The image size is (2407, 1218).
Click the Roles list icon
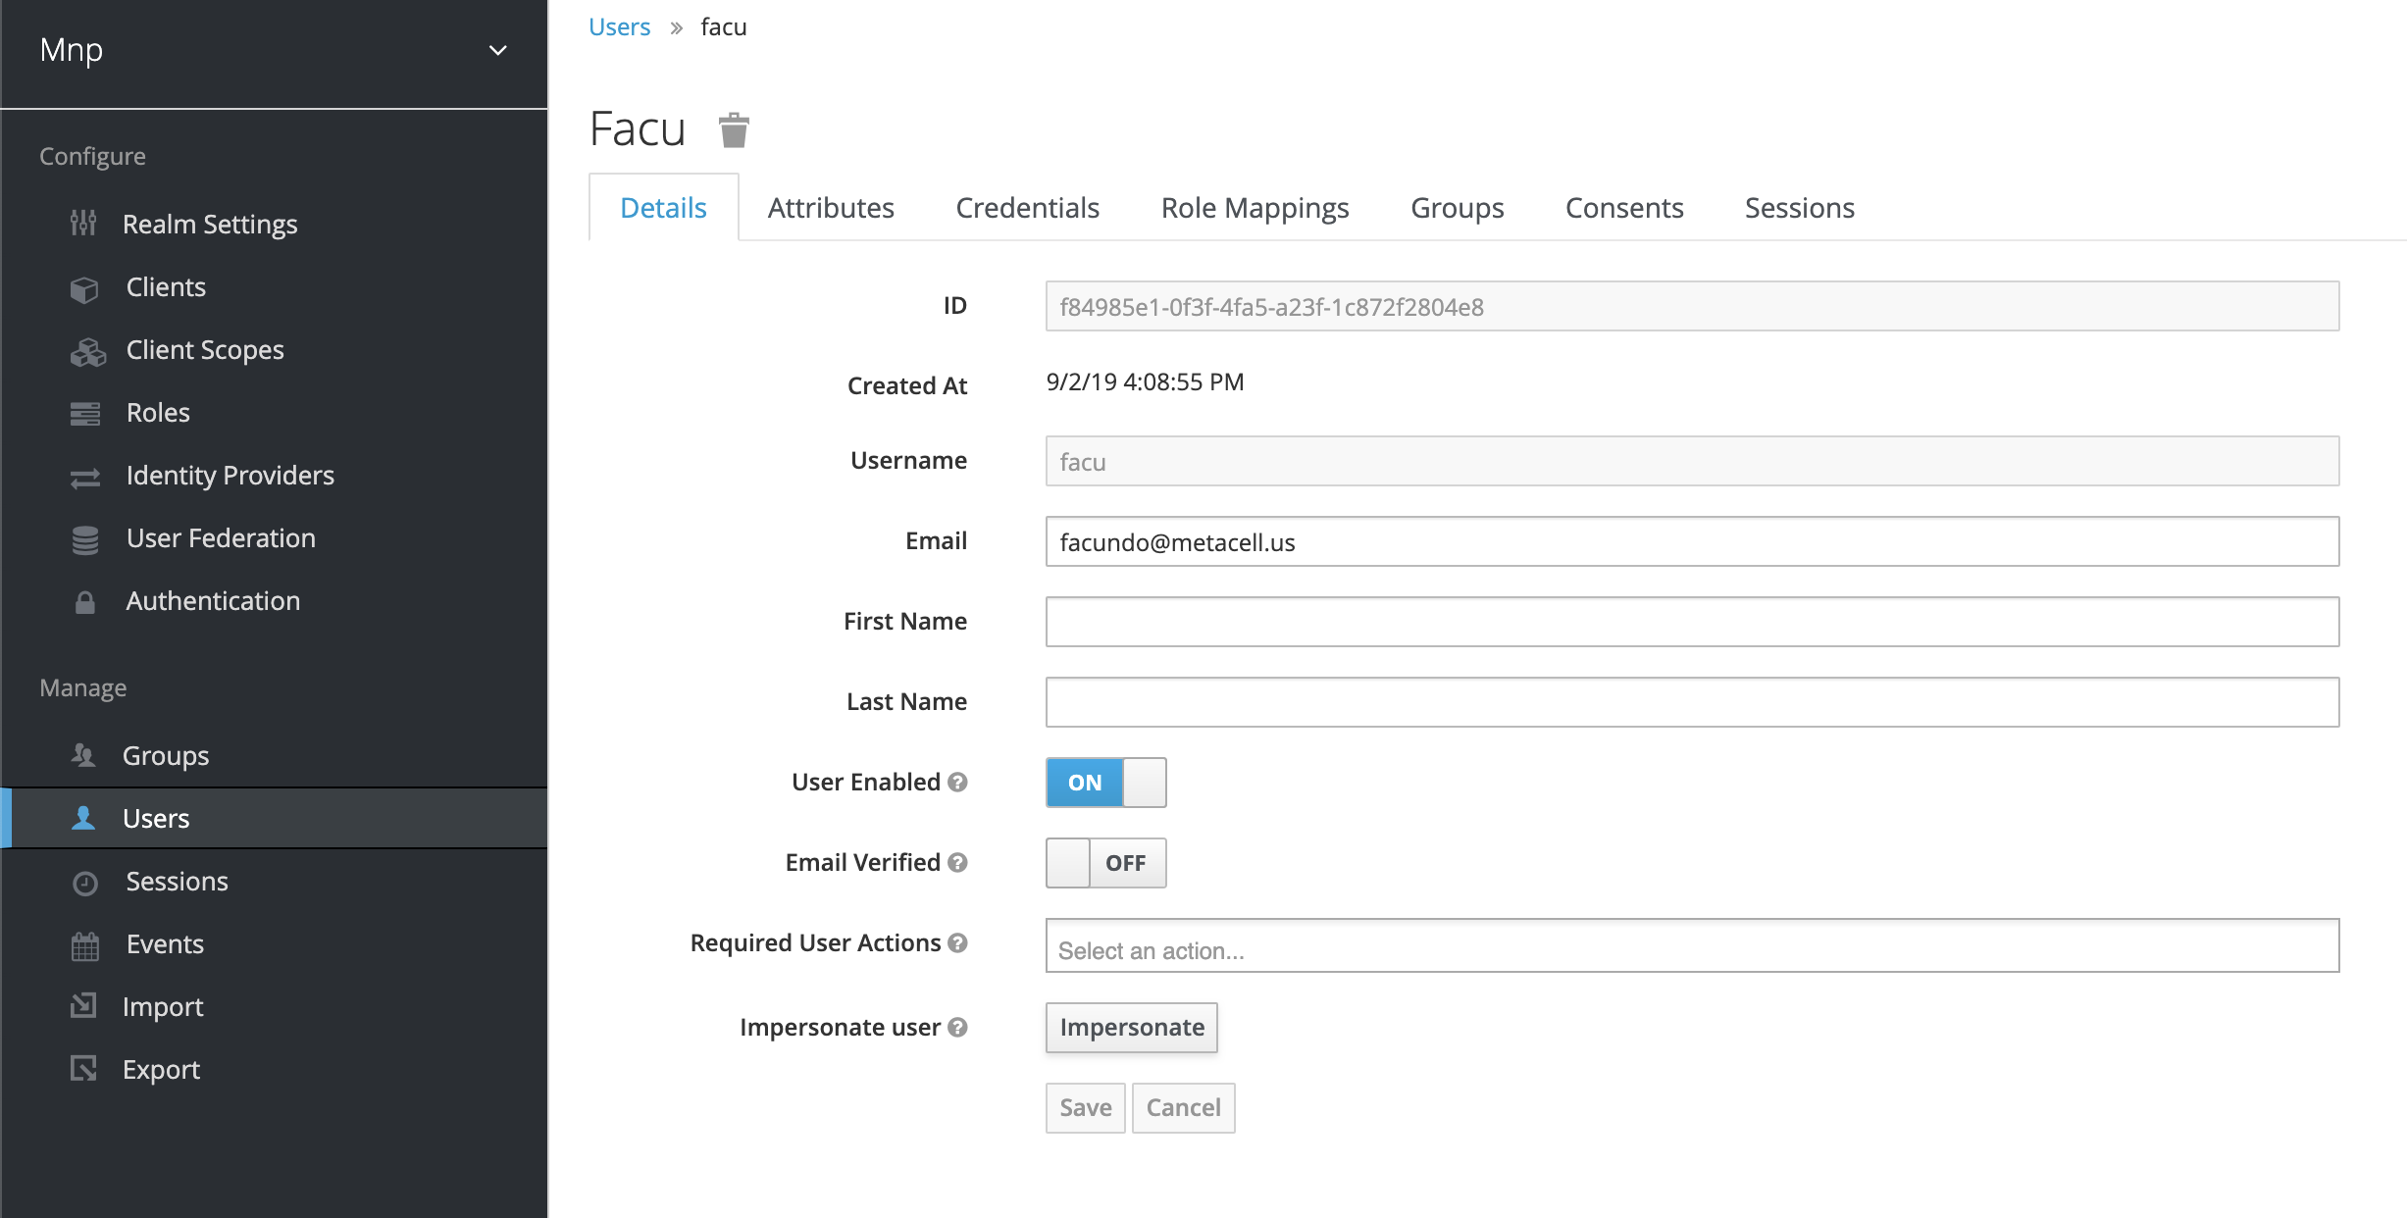85,414
